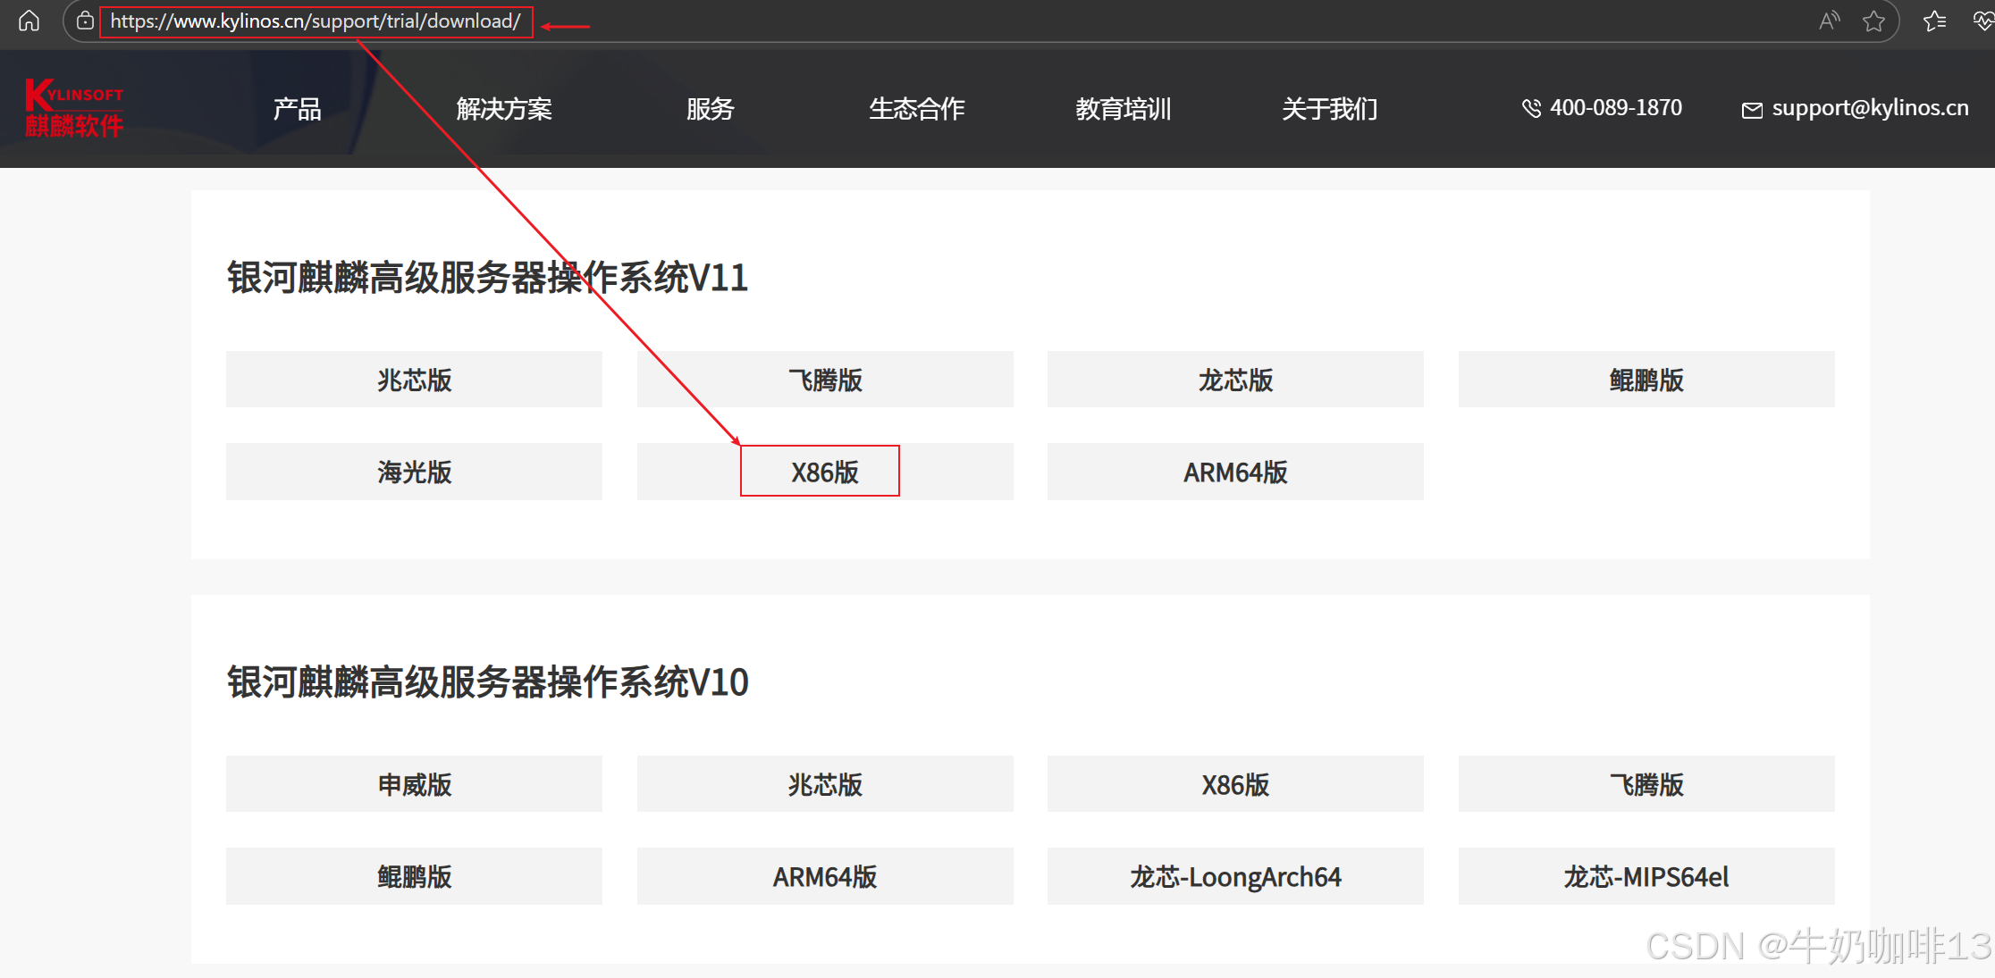Screen dimensions: 1995x978
Task: Click the Kylinsoft logo
Action: tap(74, 108)
